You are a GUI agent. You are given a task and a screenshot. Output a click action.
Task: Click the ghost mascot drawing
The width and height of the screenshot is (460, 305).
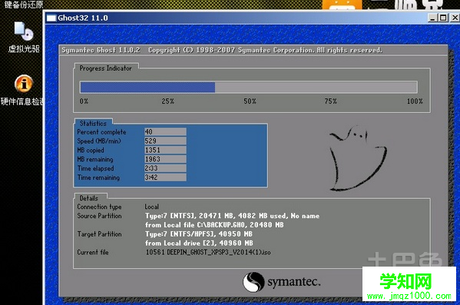pos(358,158)
